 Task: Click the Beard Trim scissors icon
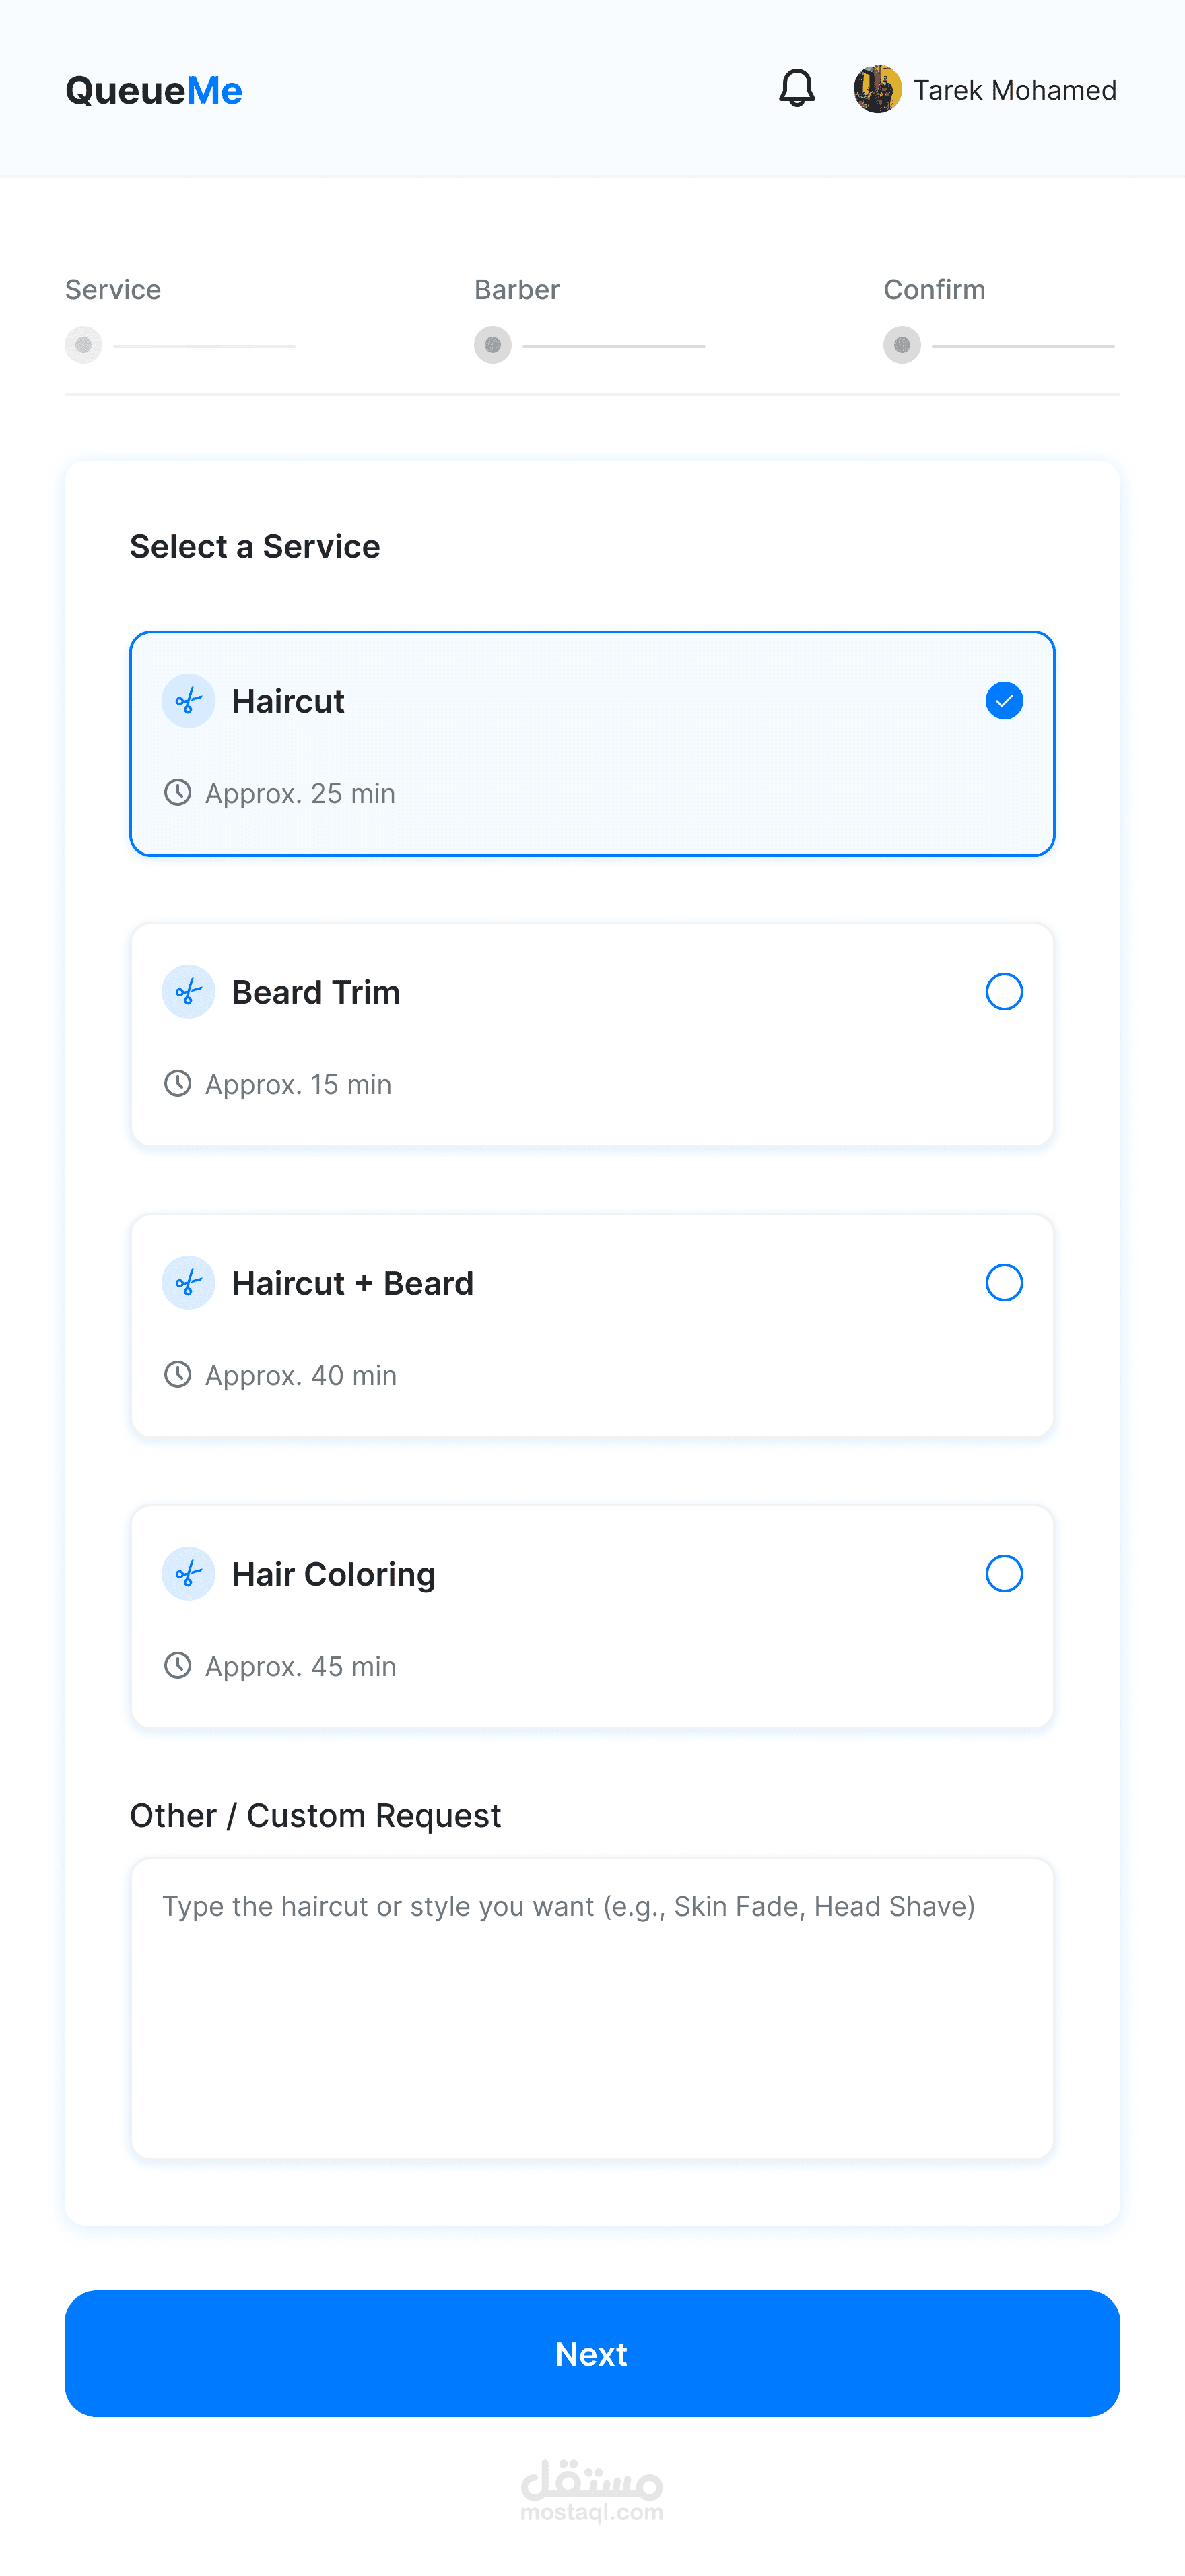point(188,992)
